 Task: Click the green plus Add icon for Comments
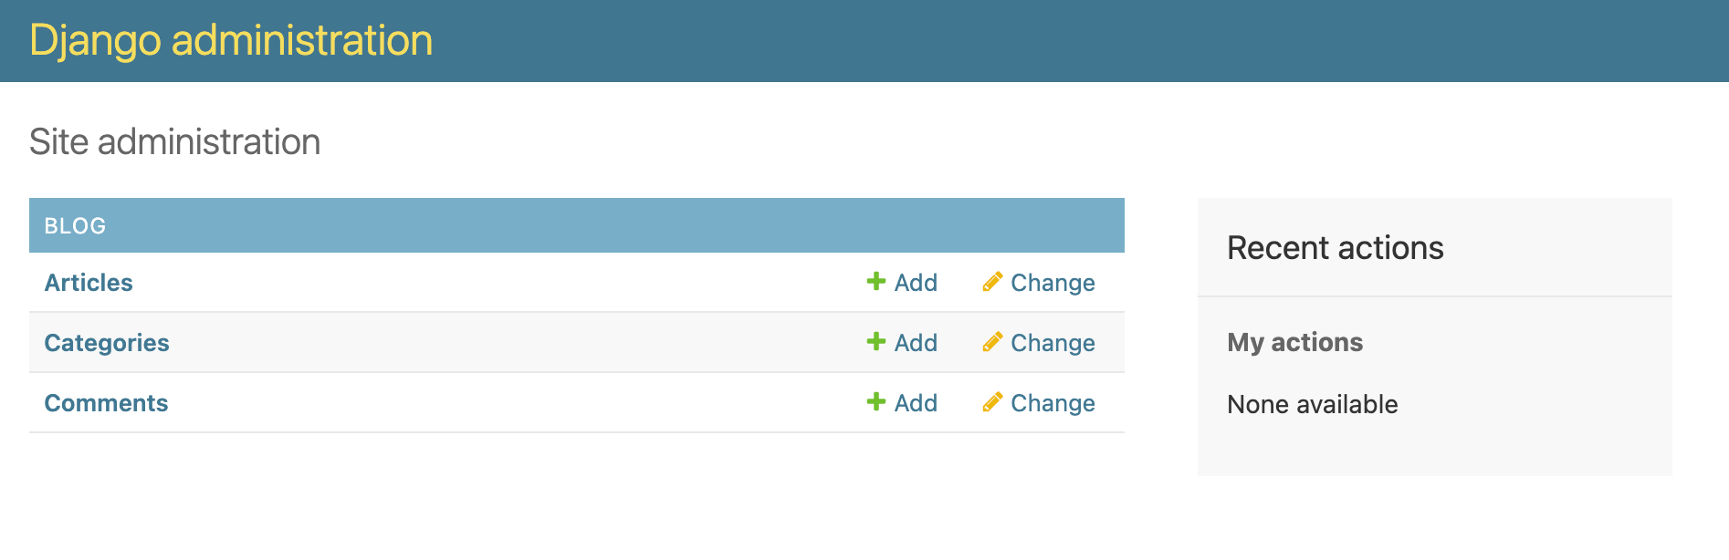[875, 403]
